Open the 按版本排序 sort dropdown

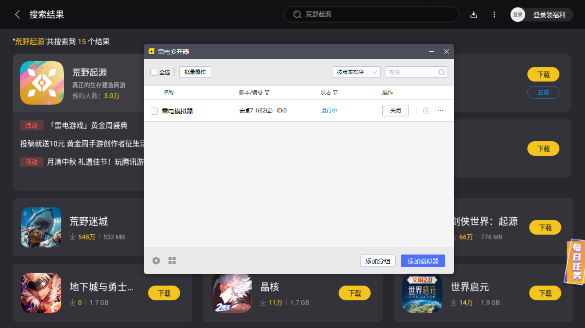[356, 72]
